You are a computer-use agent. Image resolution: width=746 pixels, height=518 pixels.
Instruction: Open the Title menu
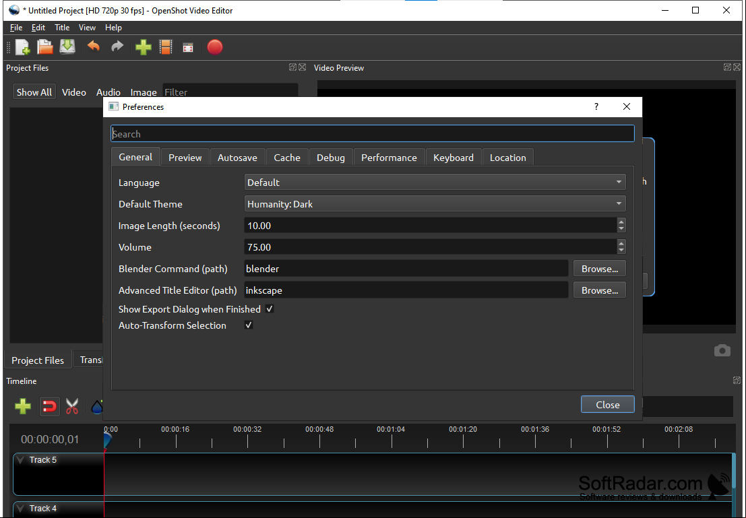(62, 28)
